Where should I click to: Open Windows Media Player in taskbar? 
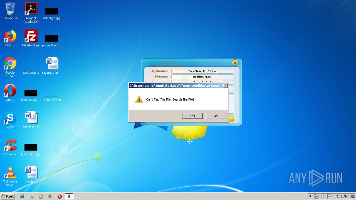[41, 196]
